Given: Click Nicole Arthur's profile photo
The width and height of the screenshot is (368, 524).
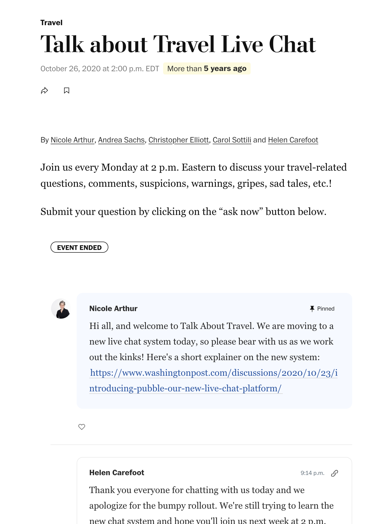Looking at the screenshot, I should [61, 309].
